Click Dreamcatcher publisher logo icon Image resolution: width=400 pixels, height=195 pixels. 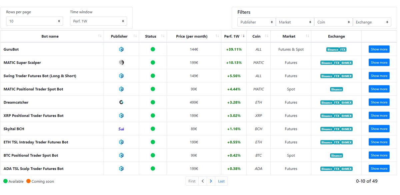click(121, 102)
